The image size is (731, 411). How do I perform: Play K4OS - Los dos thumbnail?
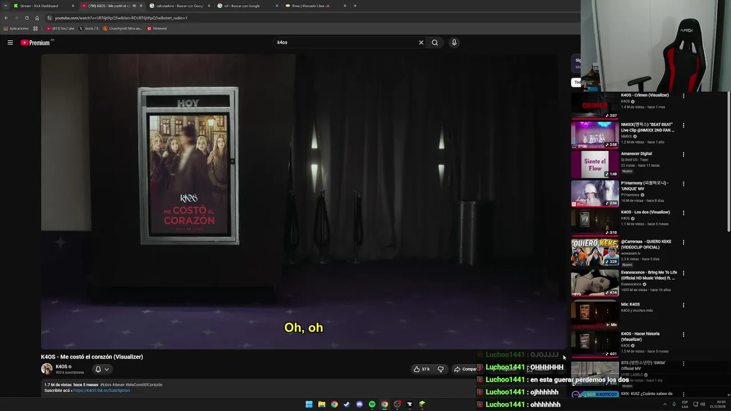click(x=595, y=223)
